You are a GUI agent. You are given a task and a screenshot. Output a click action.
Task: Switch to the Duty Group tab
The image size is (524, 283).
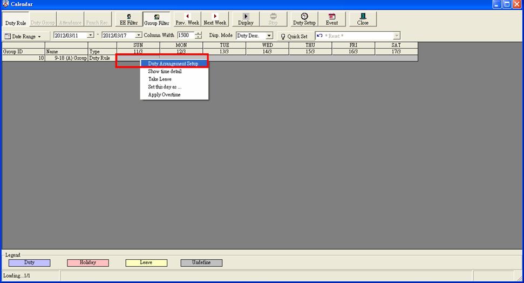click(43, 20)
